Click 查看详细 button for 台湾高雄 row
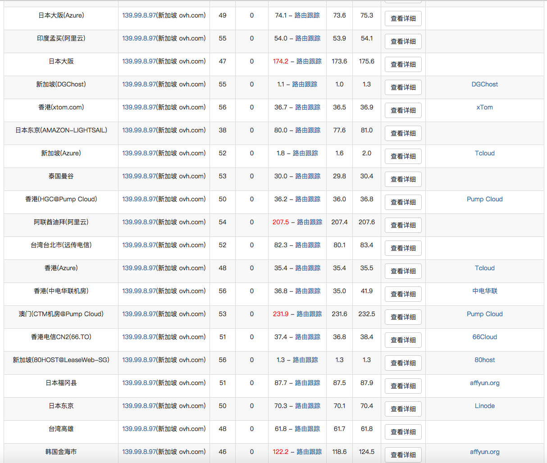Screen dimensions: 547x463 403,432
